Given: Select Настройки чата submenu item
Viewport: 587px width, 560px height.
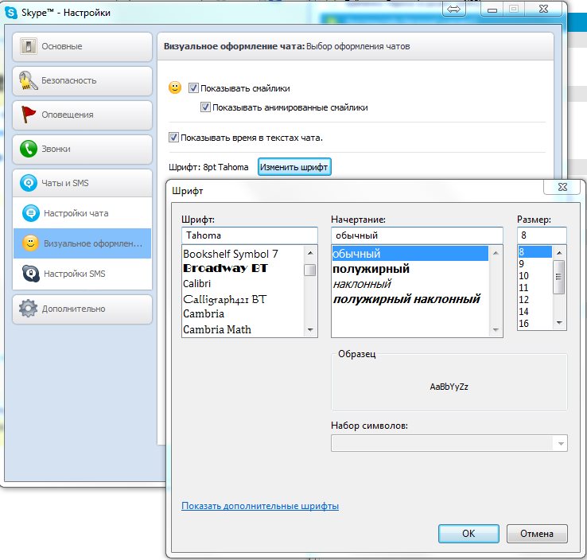Looking at the screenshot, I should [82, 213].
